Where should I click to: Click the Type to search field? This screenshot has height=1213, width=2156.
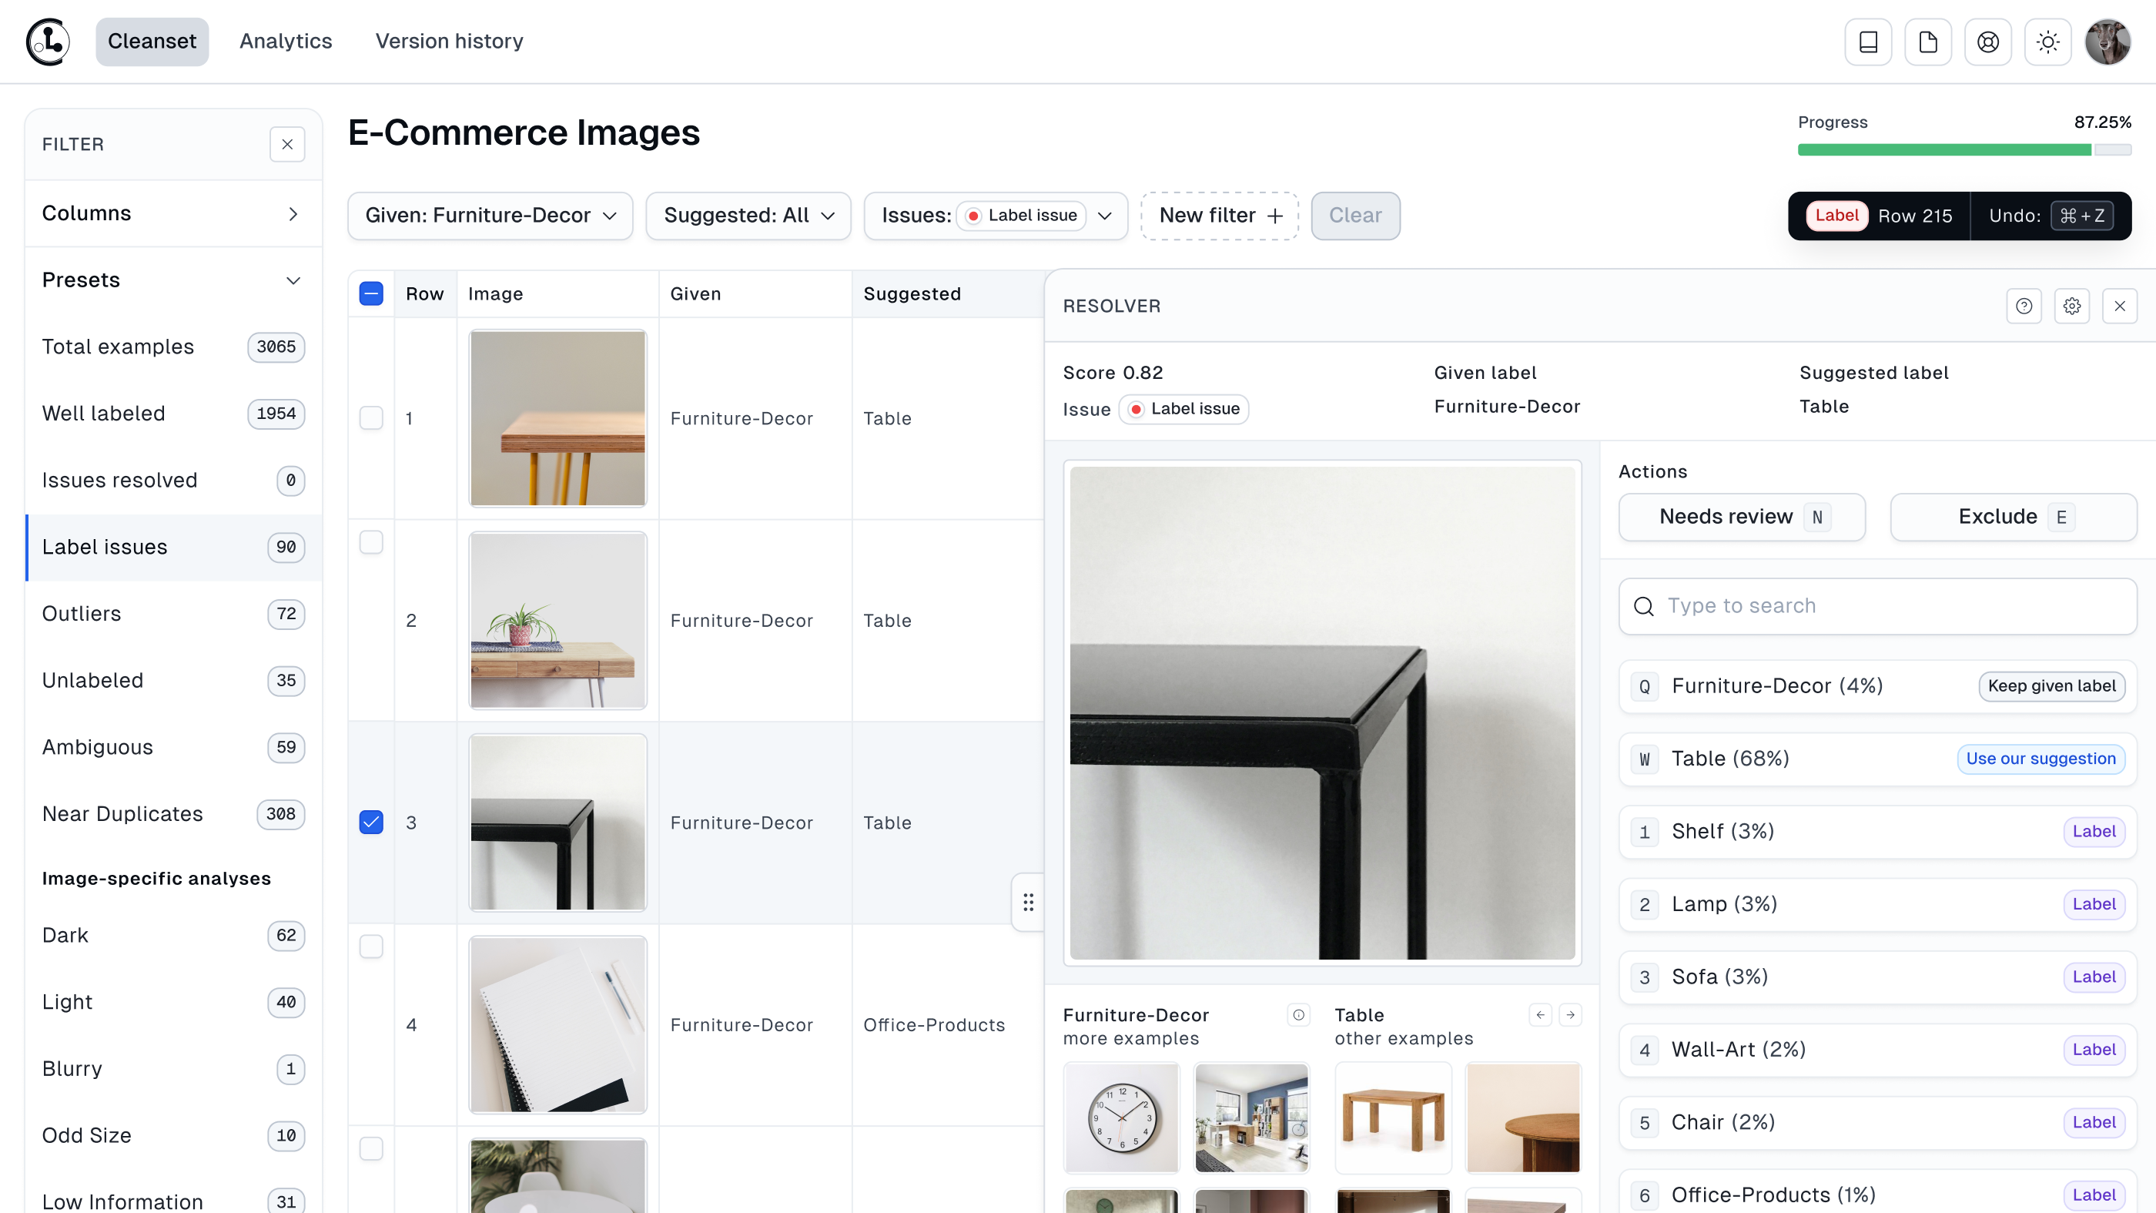1877,606
